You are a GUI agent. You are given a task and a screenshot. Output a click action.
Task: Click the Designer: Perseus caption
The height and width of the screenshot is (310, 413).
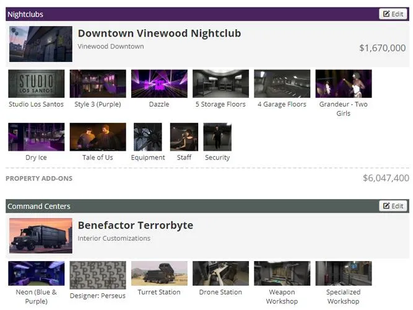coord(98,296)
